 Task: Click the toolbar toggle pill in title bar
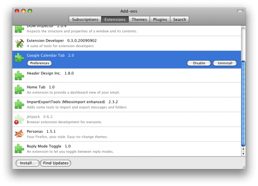[240, 11]
